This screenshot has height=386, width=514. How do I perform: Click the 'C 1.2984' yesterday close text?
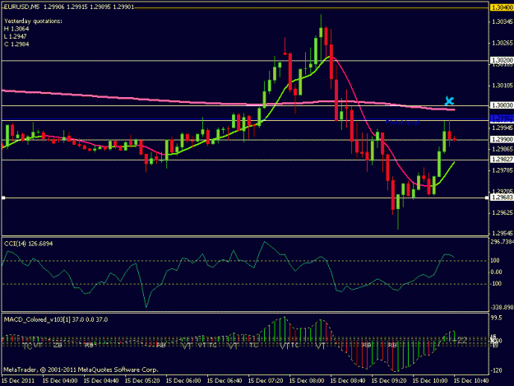click(16, 44)
